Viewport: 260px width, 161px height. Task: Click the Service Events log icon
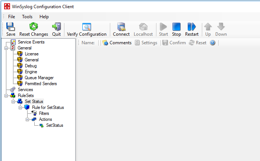[x=13, y=42]
